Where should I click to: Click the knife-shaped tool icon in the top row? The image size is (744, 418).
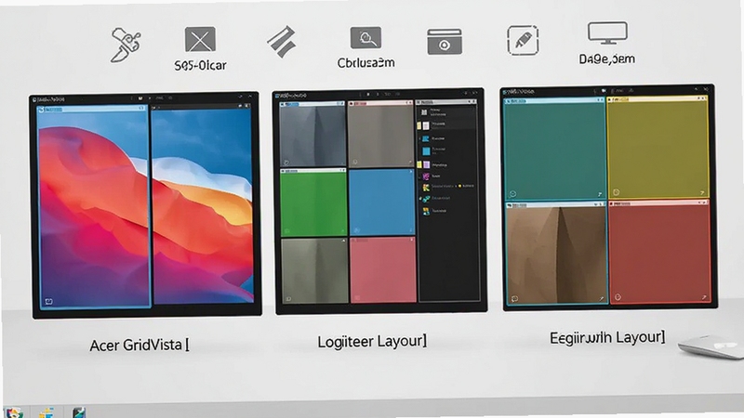click(126, 45)
